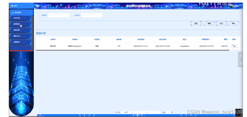Viewport: 247px width, 117px height.
Task: Click the 数据列表 heading
Action: pyautogui.click(x=41, y=33)
